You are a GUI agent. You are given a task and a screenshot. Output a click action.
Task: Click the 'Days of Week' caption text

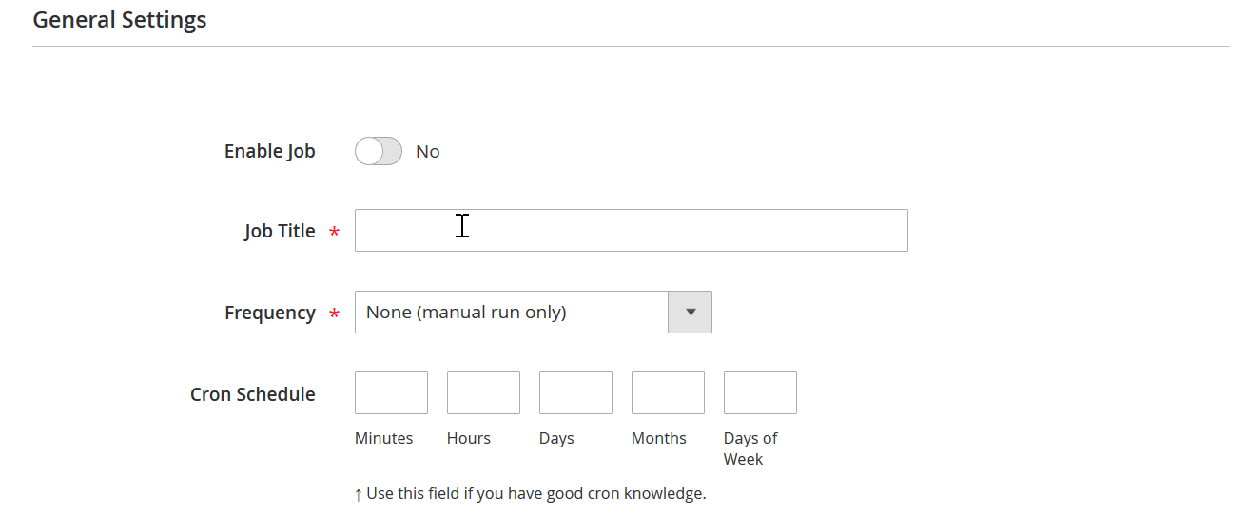pos(750,448)
